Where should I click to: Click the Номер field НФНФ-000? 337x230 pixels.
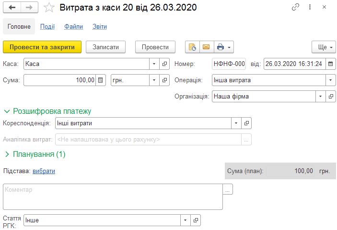[229, 64]
